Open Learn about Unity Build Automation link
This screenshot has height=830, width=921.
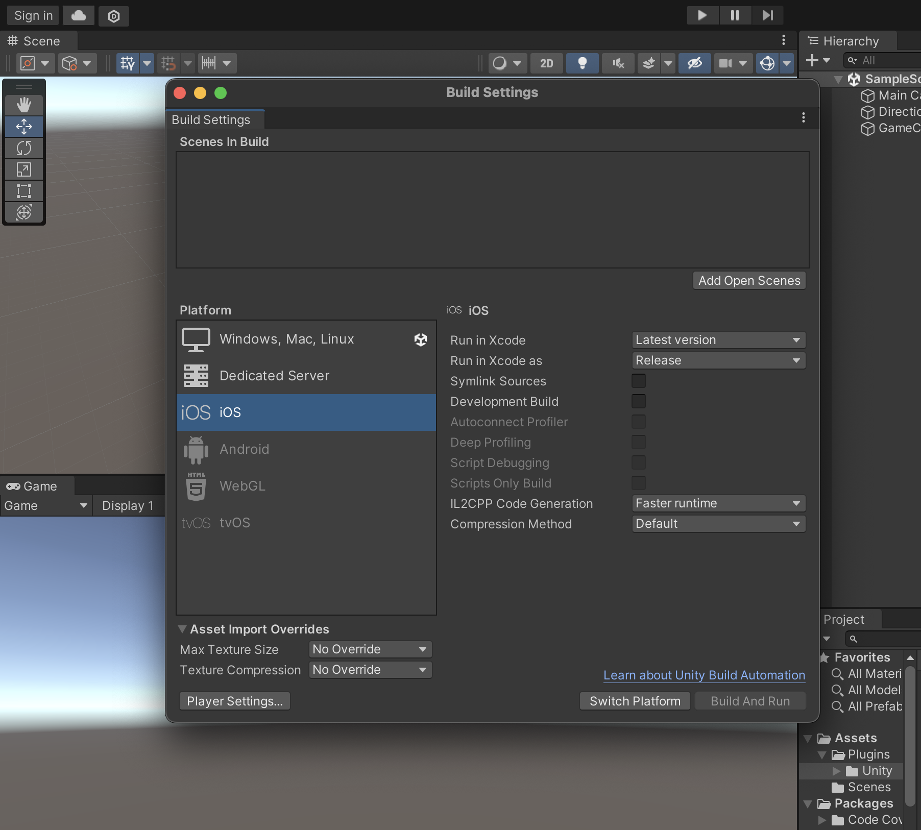(x=704, y=675)
